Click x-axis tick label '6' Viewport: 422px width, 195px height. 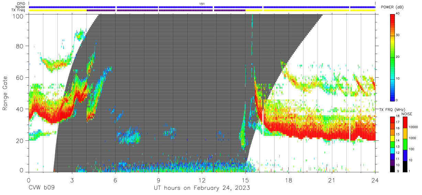point(115,180)
